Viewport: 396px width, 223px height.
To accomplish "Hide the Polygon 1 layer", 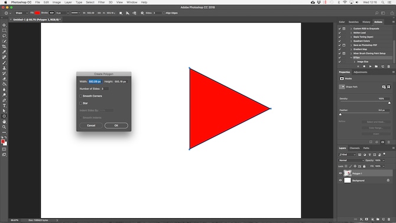I will tap(340, 173).
